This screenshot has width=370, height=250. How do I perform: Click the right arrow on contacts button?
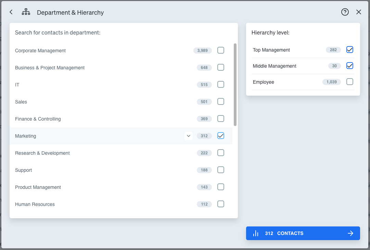(350, 234)
